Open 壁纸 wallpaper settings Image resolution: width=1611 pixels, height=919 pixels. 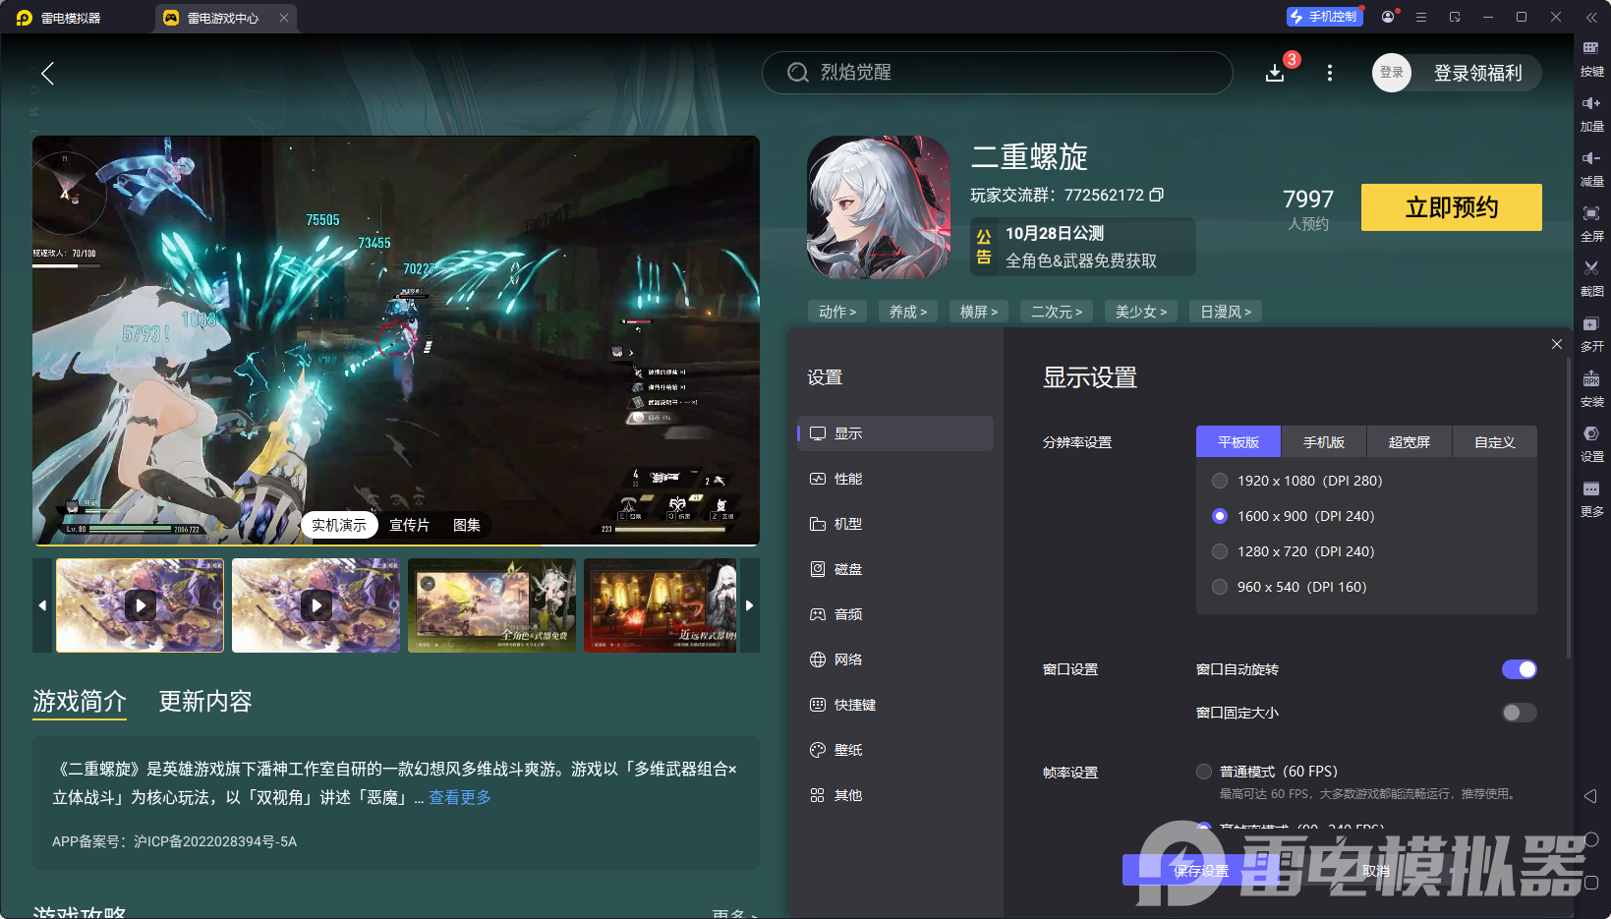847,749
